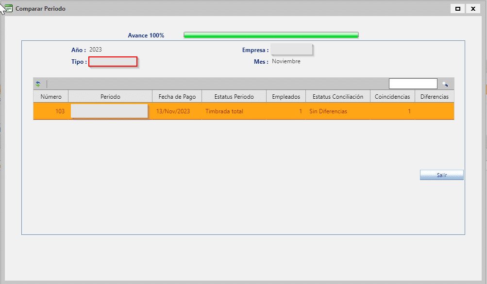The width and height of the screenshot is (487, 284).
Task: Sort by the Número column header
Action: [51, 97]
